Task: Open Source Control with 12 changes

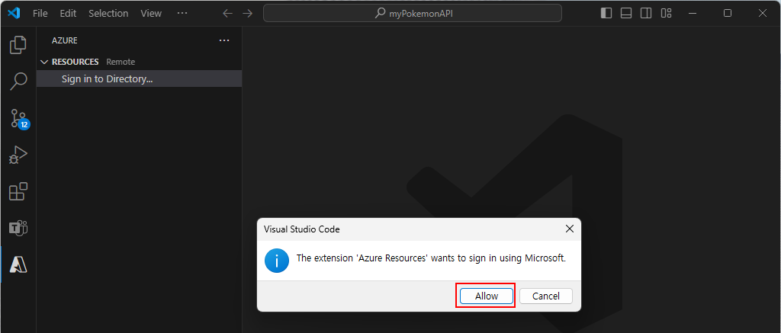Action: (19, 118)
